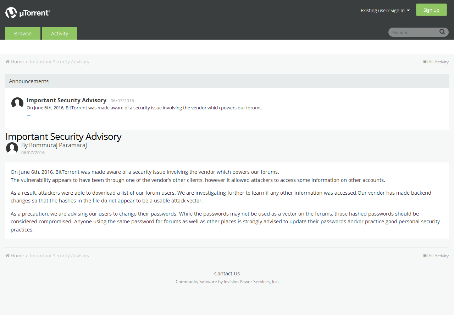Viewport: 454px width, 315px height.
Task: Click the µTorrent logo in header
Action: click(x=28, y=13)
